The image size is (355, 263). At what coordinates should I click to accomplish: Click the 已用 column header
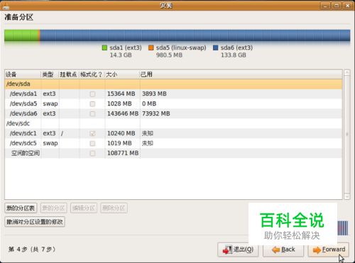tap(241, 74)
